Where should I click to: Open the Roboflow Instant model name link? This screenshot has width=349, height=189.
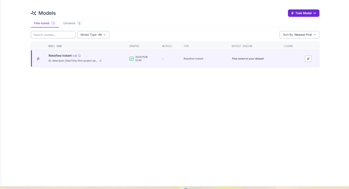(60, 56)
